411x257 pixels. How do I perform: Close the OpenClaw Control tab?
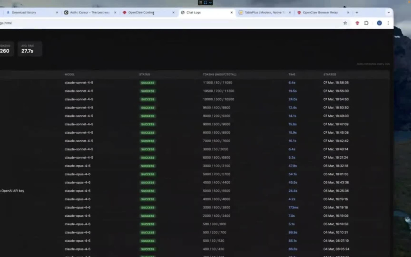pyautogui.click(x=173, y=12)
